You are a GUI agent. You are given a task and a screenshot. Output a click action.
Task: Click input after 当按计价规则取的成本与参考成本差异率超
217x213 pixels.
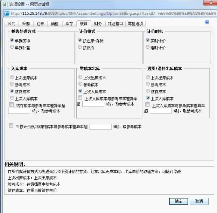(x=100, y=126)
